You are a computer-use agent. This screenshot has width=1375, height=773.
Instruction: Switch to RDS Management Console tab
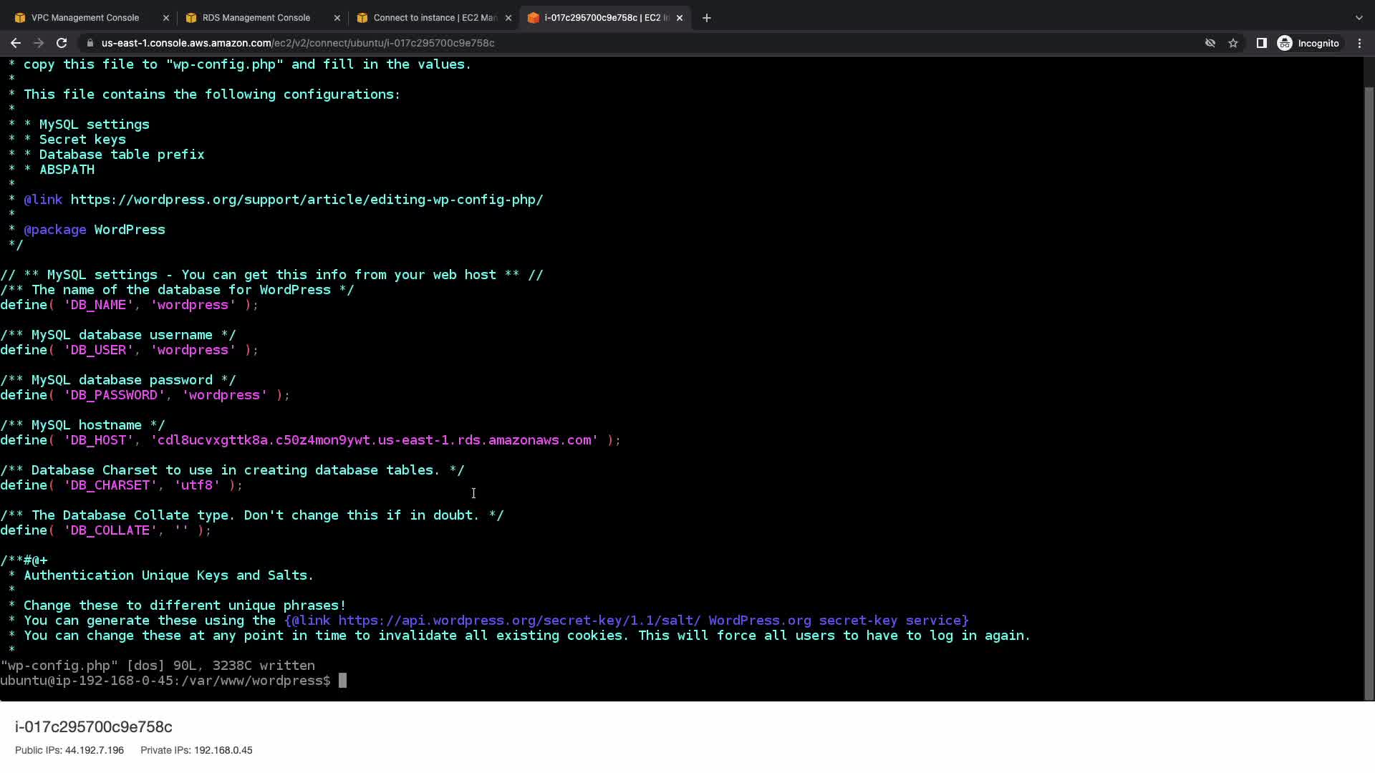tap(256, 18)
